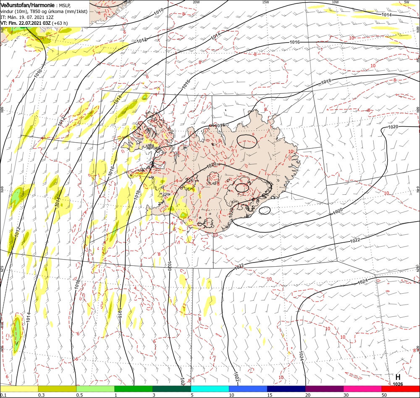This screenshot has height=398, width=420.
Task: Click the small closed isobar off Iceland's southeast coast
Action: (265, 211)
